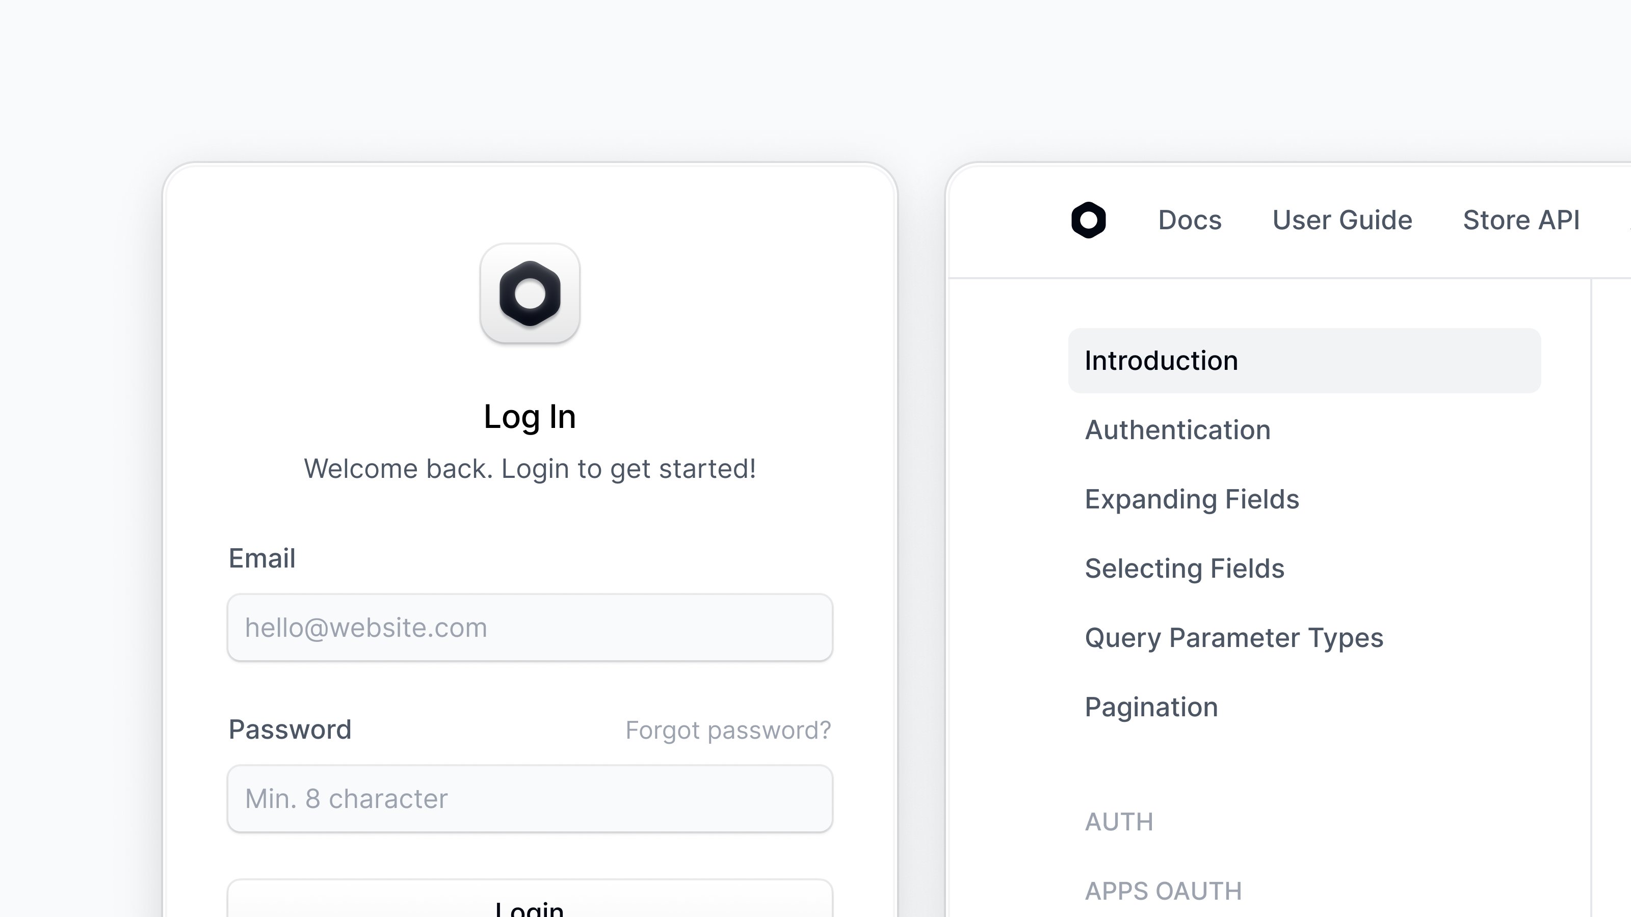Open the Pagination sidebar entry
The width and height of the screenshot is (1631, 917).
click(1151, 707)
